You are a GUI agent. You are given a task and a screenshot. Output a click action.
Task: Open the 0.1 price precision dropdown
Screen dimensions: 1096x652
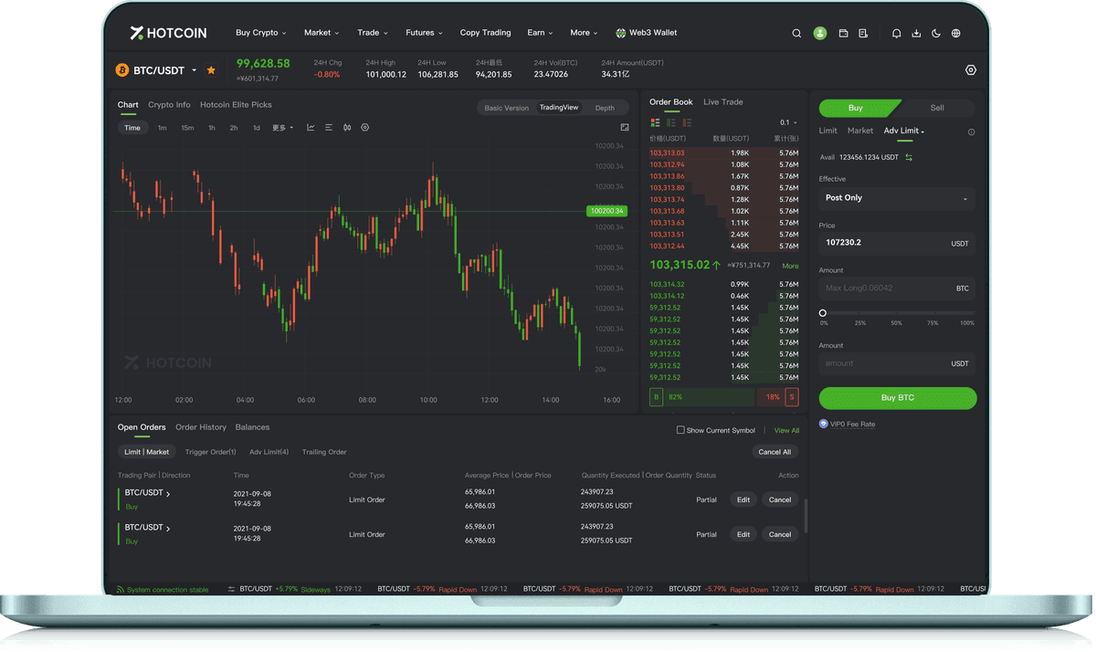788,122
